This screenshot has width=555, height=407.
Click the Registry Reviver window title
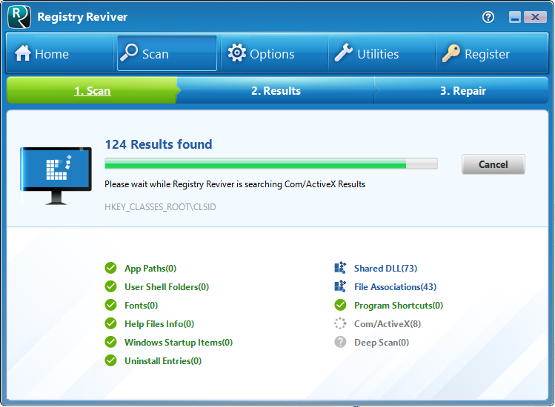82,16
